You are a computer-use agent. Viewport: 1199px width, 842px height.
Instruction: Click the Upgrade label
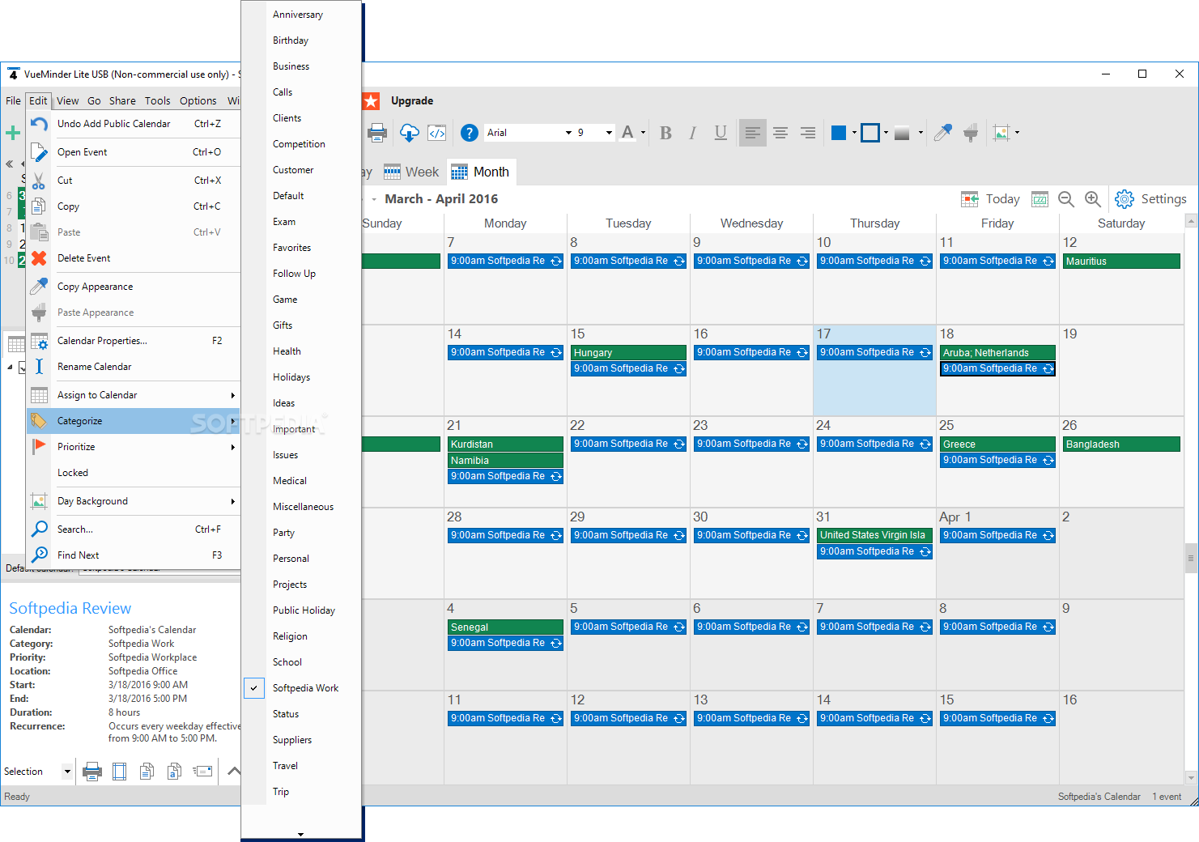[x=412, y=101]
